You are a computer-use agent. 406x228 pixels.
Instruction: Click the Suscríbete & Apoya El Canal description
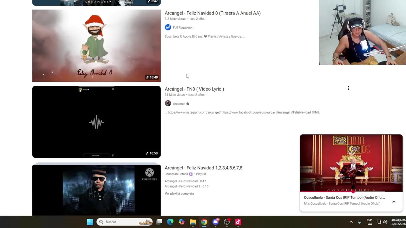205,36
